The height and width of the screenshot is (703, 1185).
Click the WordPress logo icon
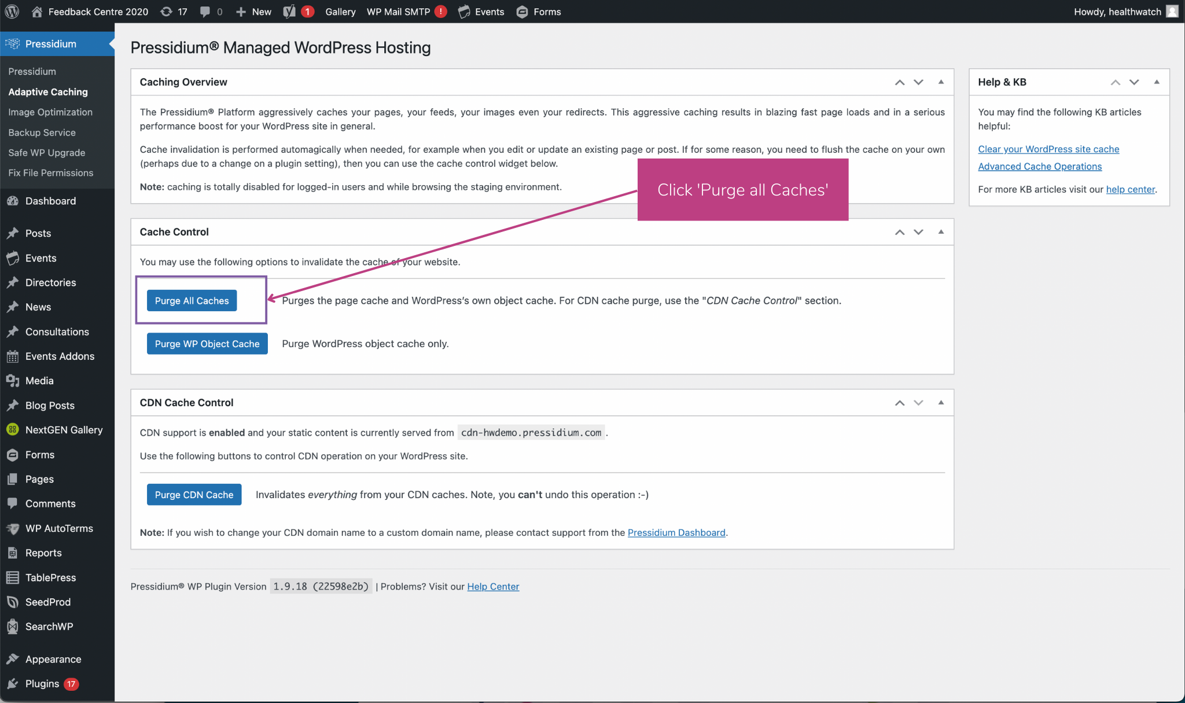[12, 12]
